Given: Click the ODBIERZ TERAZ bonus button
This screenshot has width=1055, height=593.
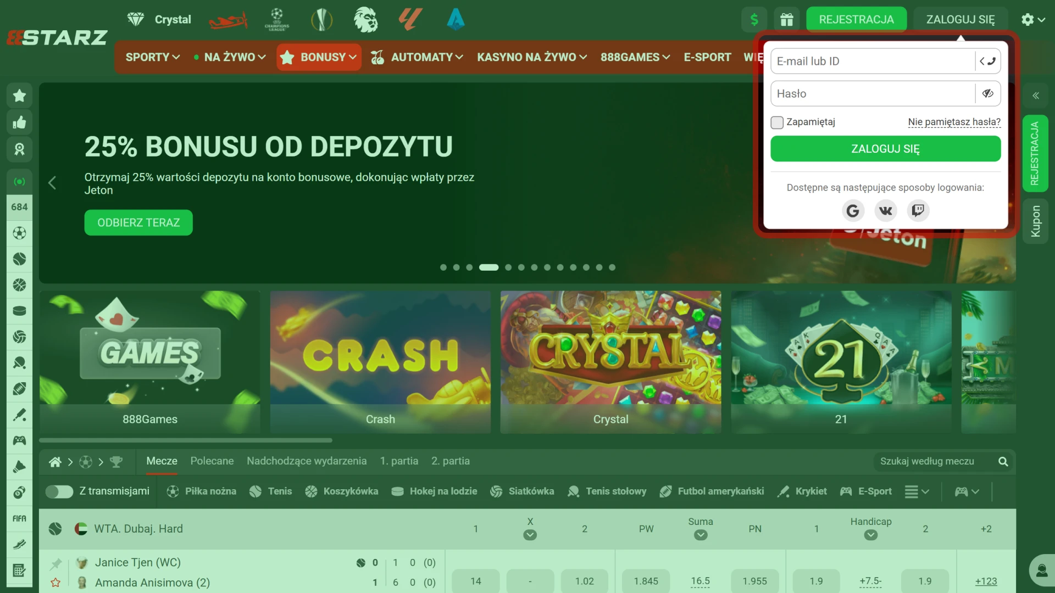Looking at the screenshot, I should pyautogui.click(x=138, y=222).
